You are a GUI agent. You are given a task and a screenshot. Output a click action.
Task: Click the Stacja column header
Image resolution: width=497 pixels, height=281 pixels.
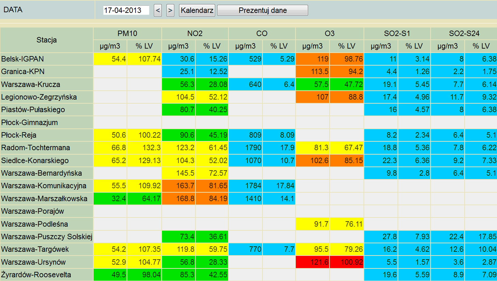[47, 40]
